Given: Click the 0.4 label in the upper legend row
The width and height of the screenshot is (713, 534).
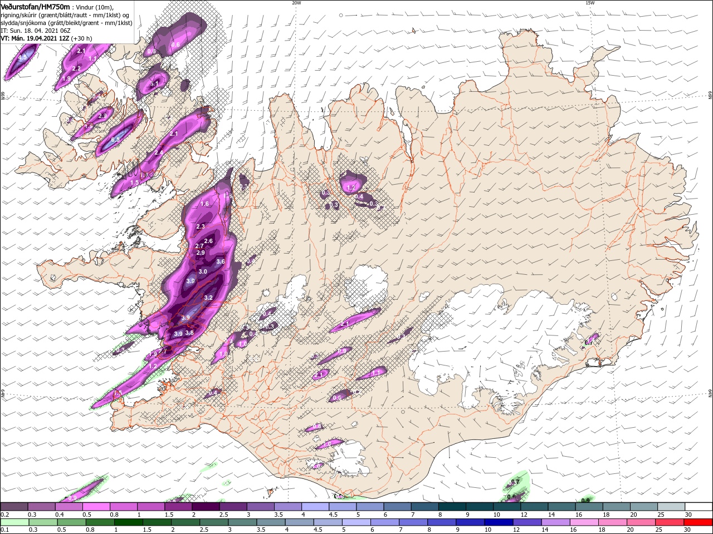Looking at the screenshot, I should click(x=59, y=515).
